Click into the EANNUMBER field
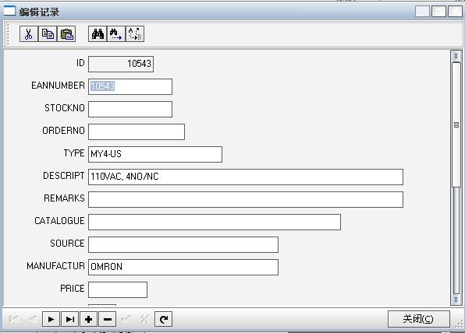 click(130, 86)
